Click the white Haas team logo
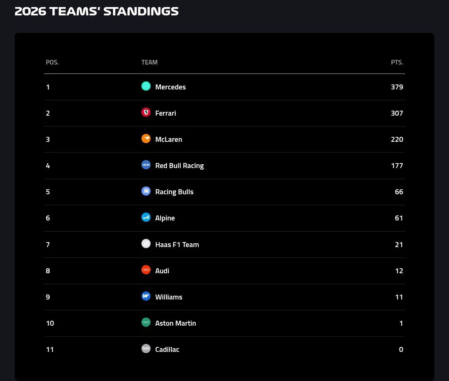 pyautogui.click(x=146, y=244)
